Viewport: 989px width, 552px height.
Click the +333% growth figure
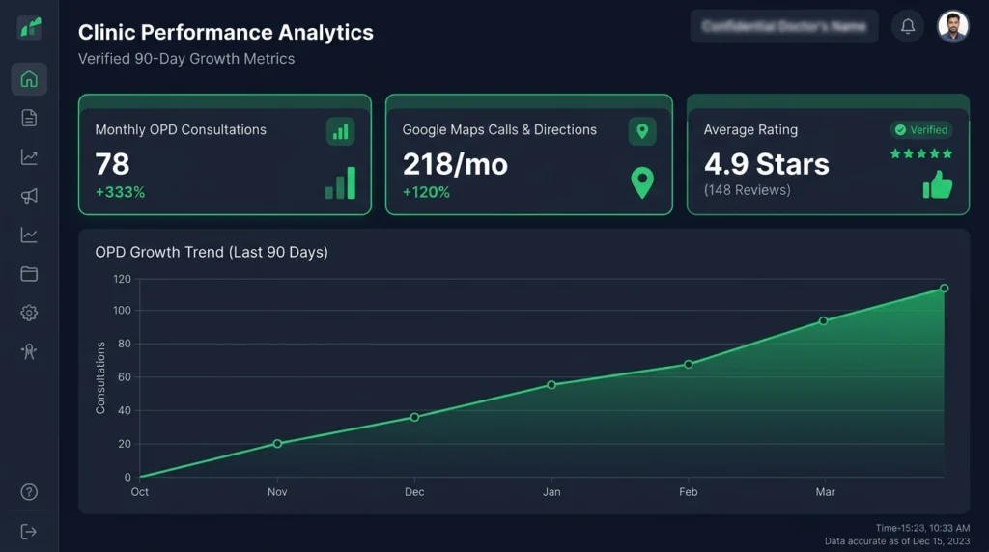click(120, 192)
